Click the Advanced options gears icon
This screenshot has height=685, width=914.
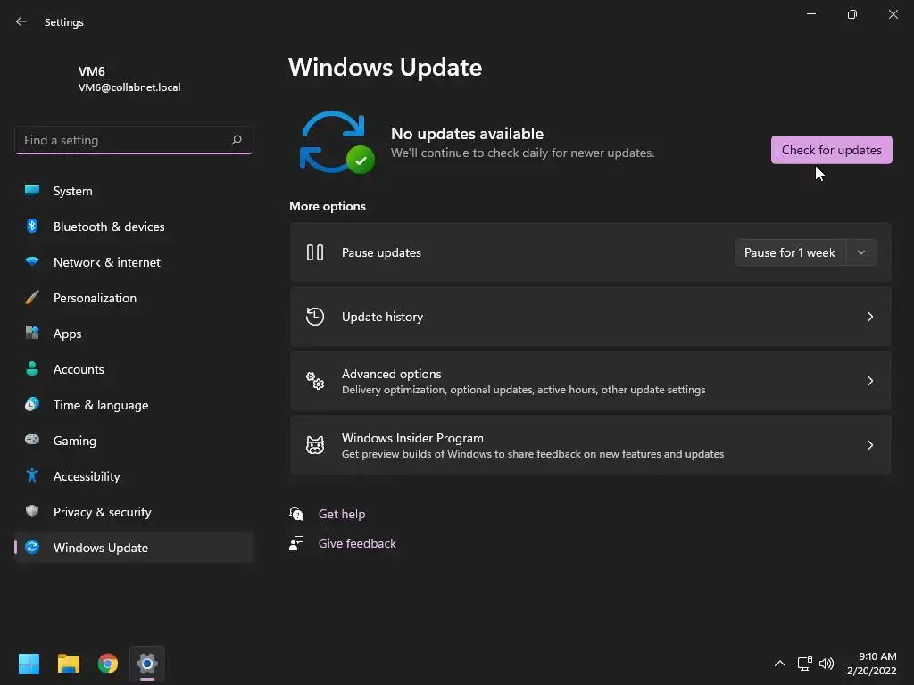coord(315,381)
